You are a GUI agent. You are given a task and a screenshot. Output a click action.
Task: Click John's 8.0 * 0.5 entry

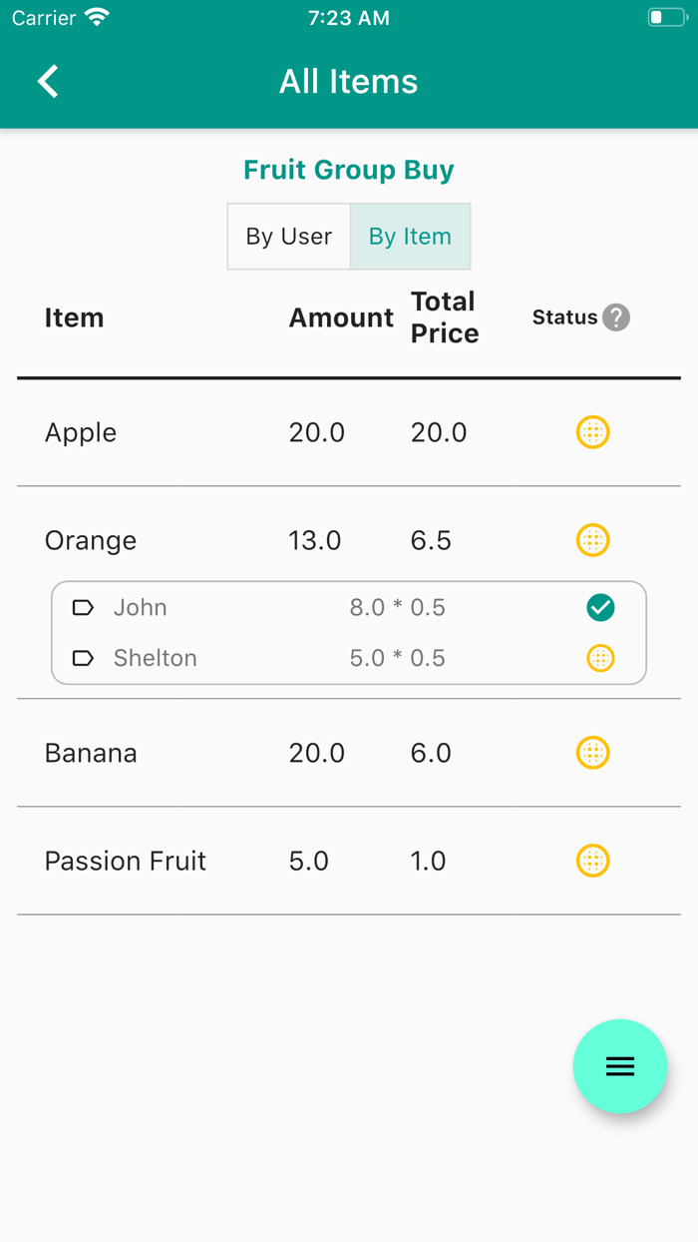pyautogui.click(x=397, y=607)
